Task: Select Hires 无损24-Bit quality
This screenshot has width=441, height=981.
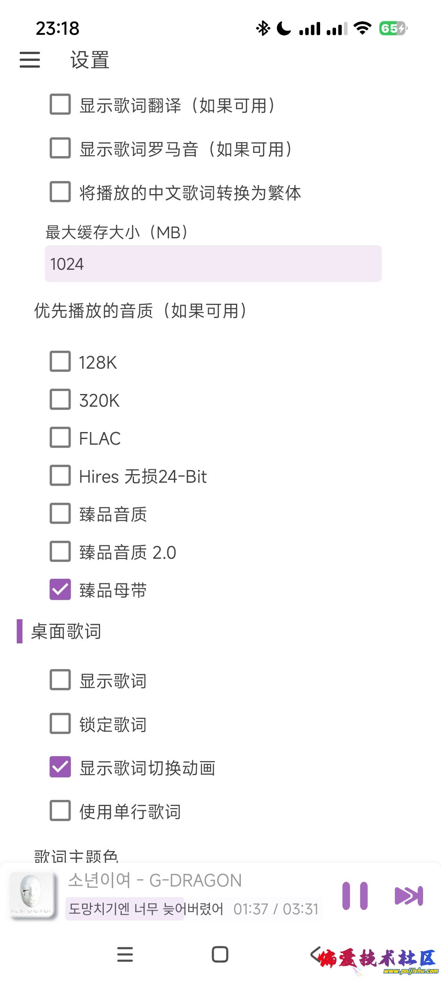Action: click(x=60, y=476)
